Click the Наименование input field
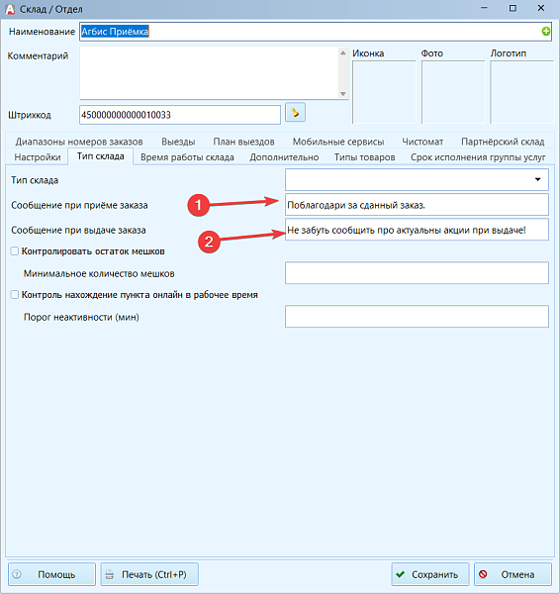 315,32
